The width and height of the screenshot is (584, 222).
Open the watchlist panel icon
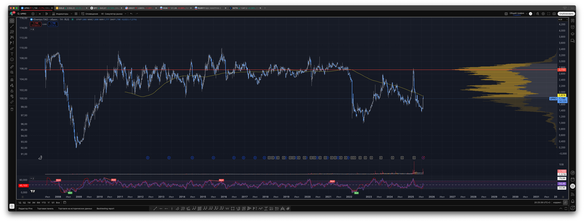pyautogui.click(x=573, y=21)
